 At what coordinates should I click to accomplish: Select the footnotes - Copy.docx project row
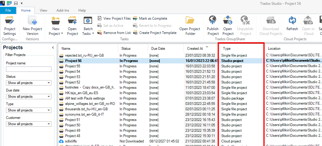pyautogui.click(x=190, y=88)
